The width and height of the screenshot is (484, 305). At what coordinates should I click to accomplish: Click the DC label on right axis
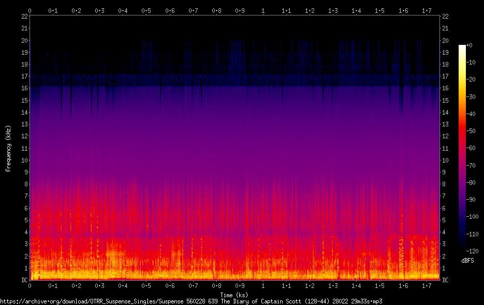point(445,280)
